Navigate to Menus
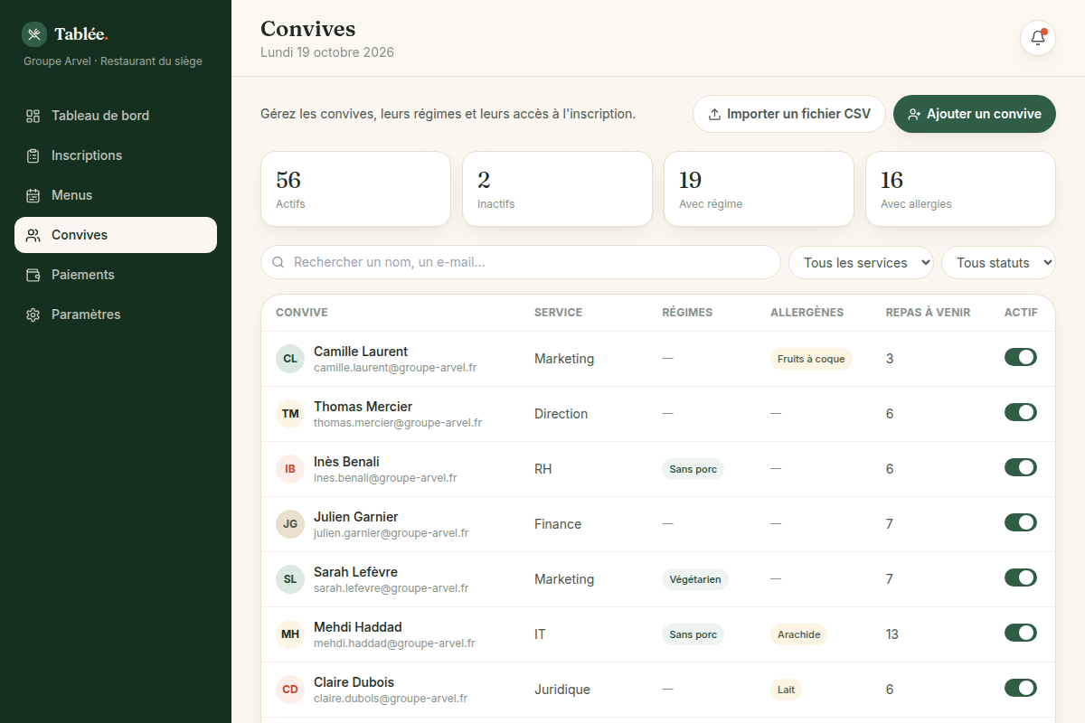1085x723 pixels. click(x=116, y=195)
